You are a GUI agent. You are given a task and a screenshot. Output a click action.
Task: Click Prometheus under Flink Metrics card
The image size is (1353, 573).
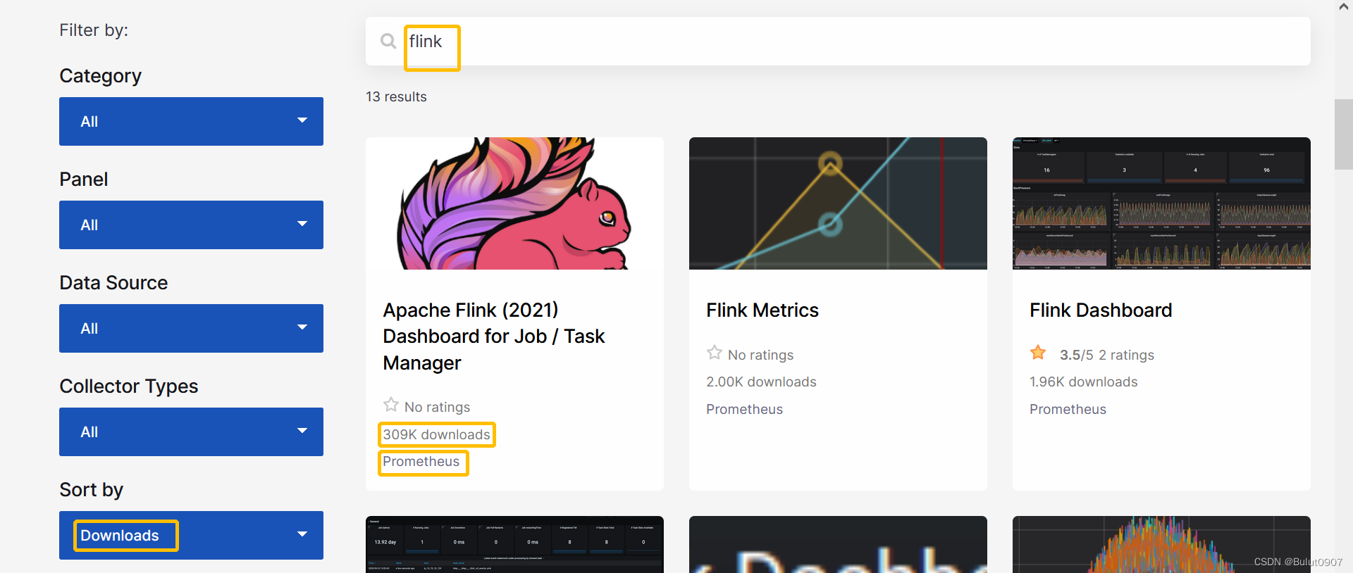[x=745, y=409]
